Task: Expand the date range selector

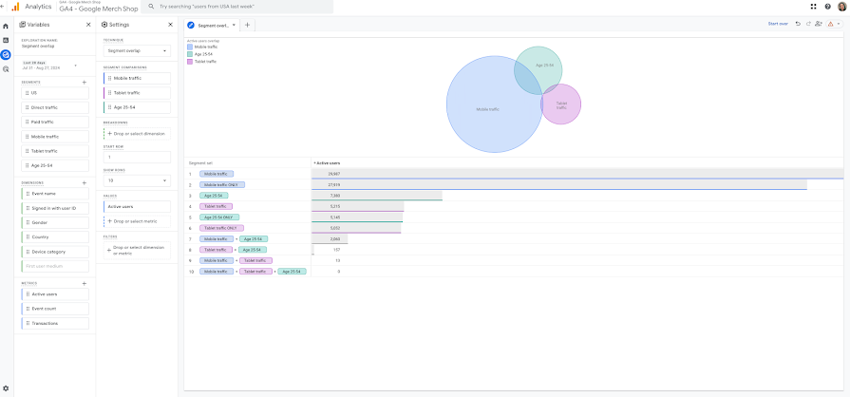Action: pyautogui.click(x=48, y=66)
